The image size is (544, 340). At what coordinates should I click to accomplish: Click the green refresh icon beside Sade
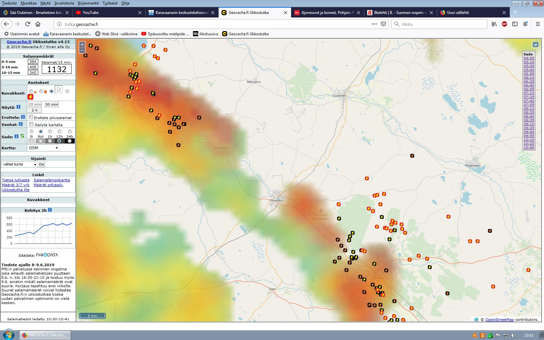[x=22, y=136]
